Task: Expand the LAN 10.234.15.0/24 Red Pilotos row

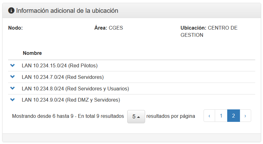Action: tap(12, 65)
